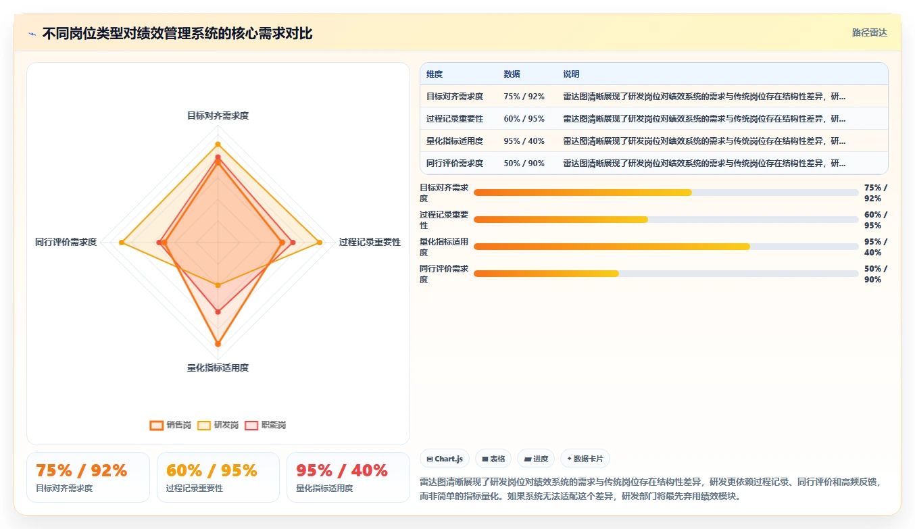Click the 目标对齐需求度 progress bar

coord(666,193)
